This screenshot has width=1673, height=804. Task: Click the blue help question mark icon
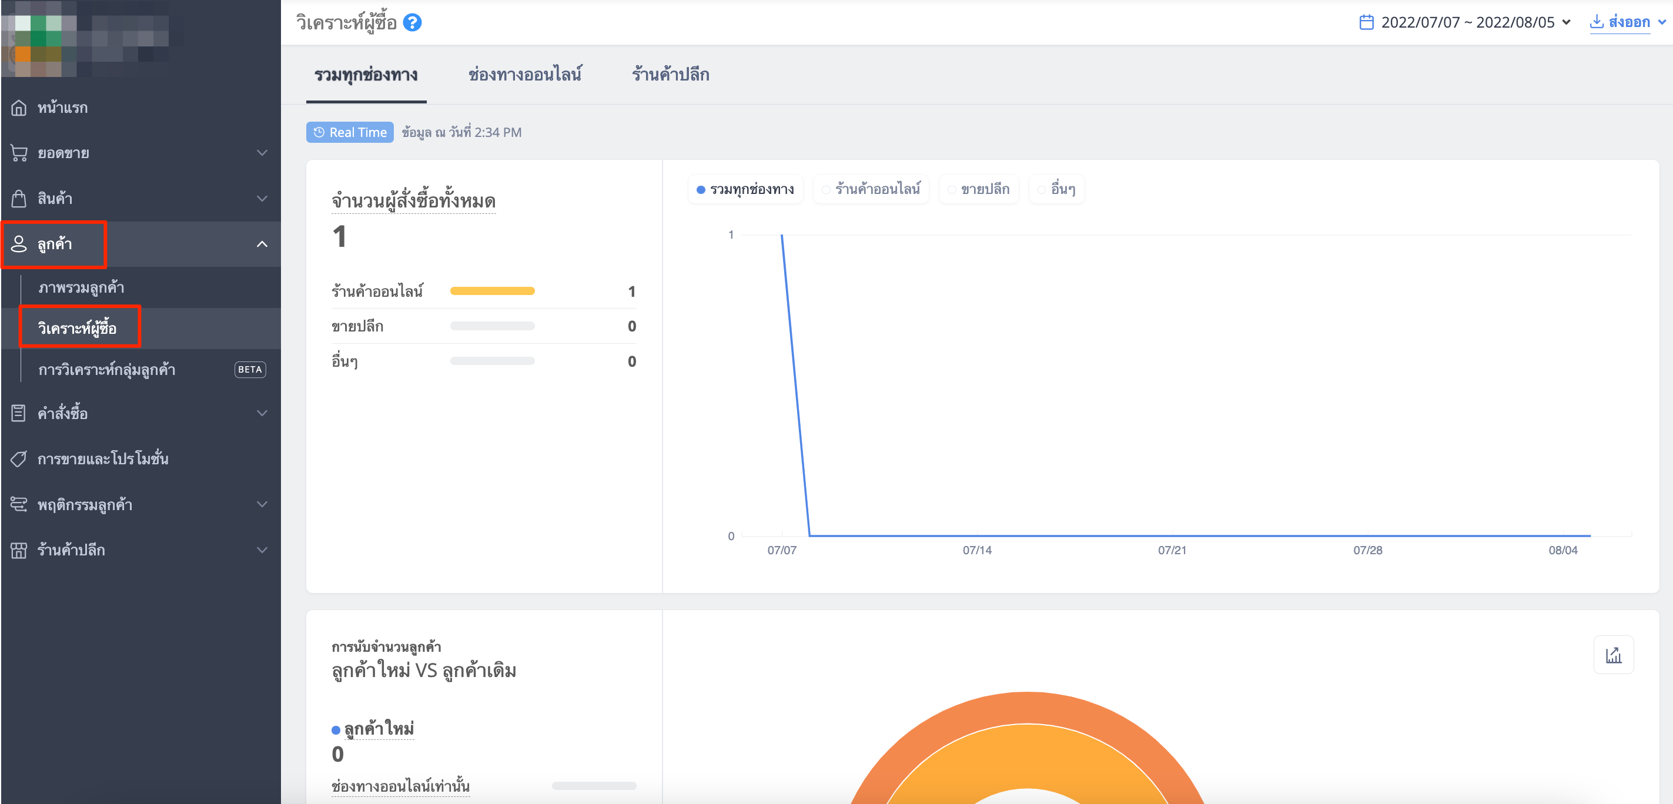pyautogui.click(x=413, y=23)
